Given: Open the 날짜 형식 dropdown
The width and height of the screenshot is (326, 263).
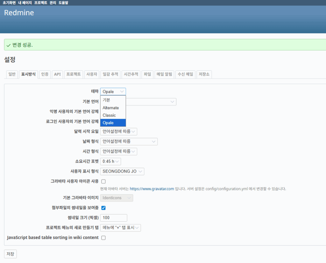Looking at the screenshot, I should tap(129, 141).
